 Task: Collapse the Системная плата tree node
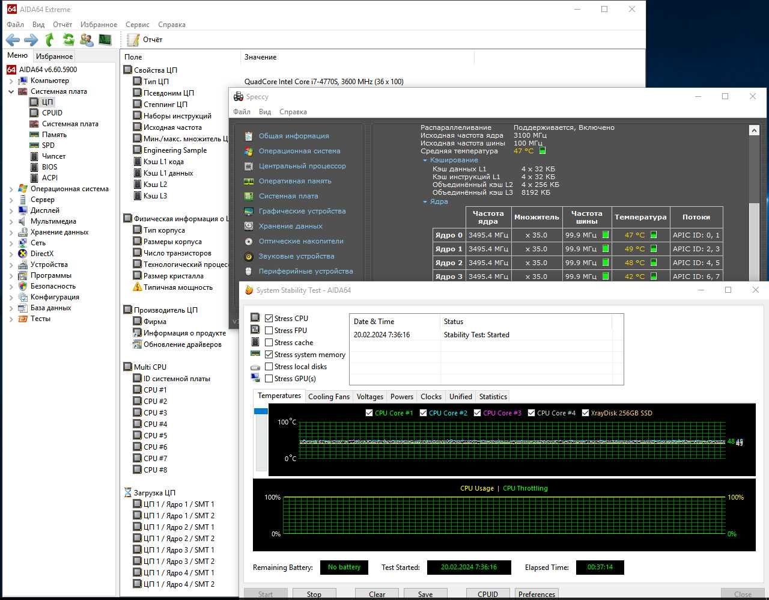tap(11, 91)
